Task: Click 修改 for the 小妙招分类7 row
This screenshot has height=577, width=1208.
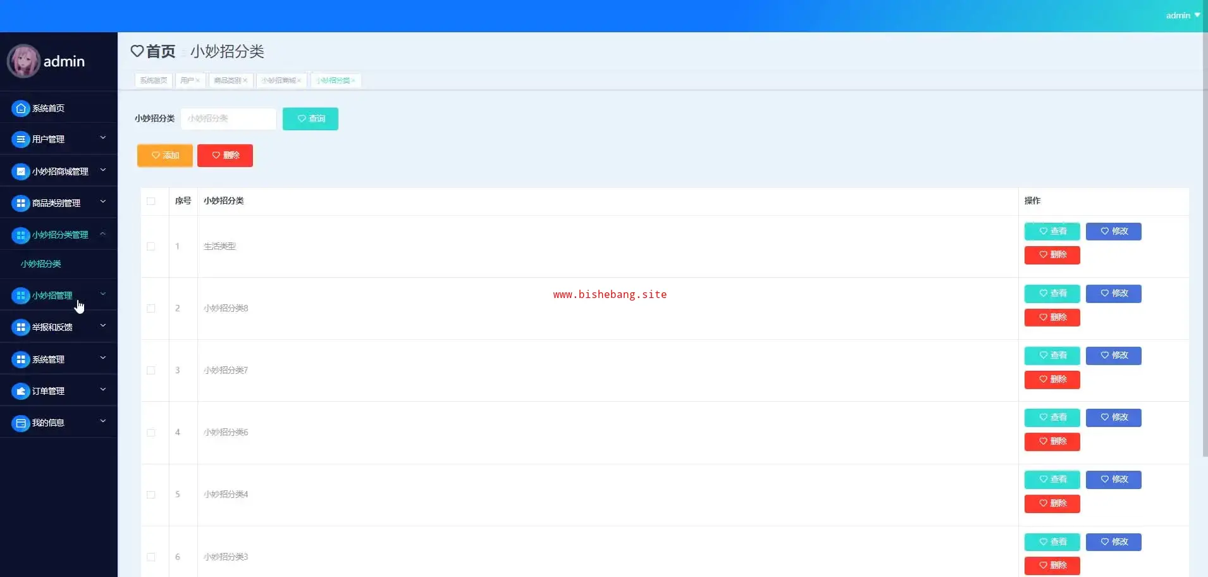Action: click(1114, 356)
